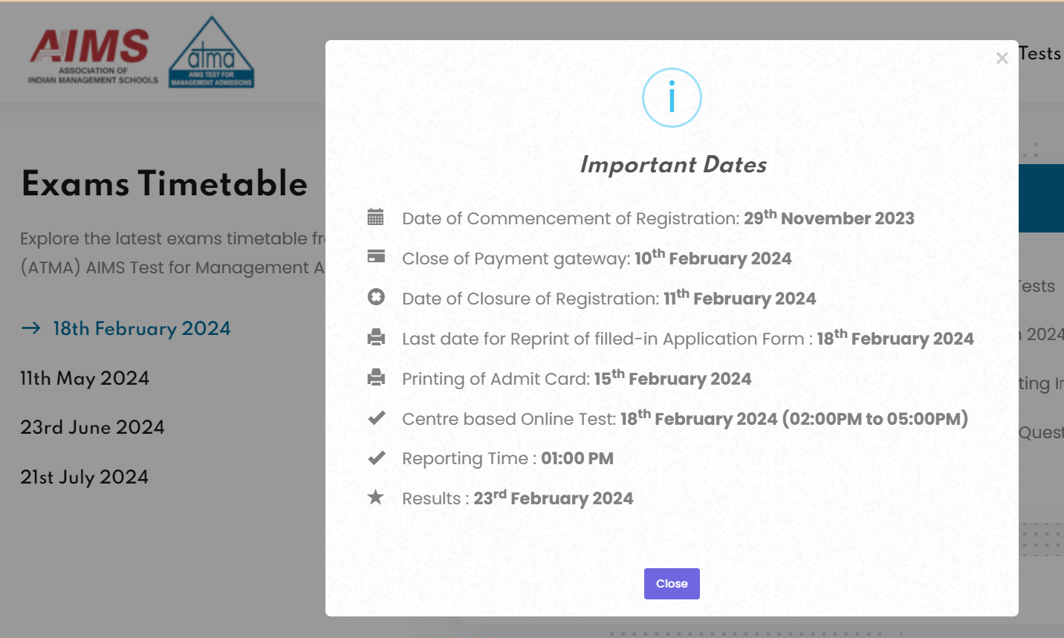
Task: Click the blue info circle icon
Action: tap(672, 97)
